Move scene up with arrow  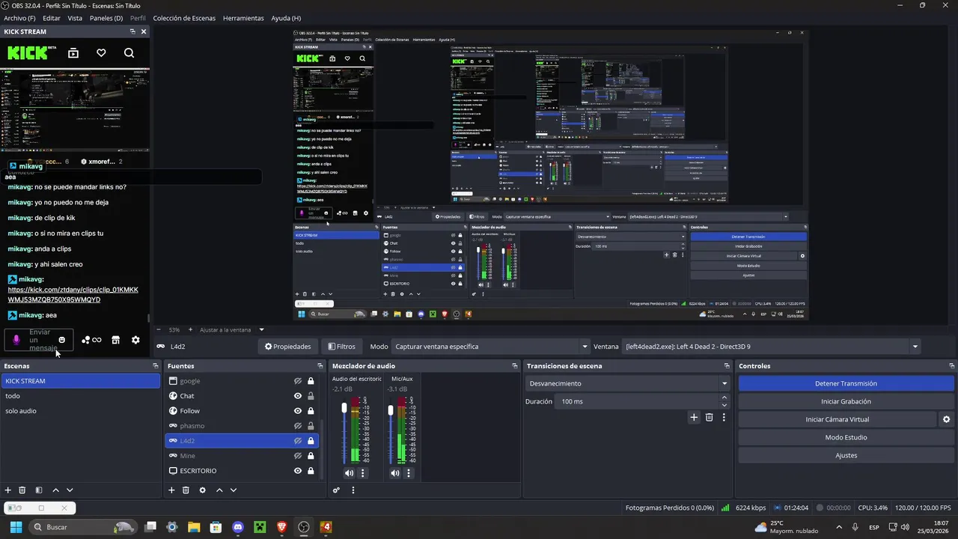point(55,490)
